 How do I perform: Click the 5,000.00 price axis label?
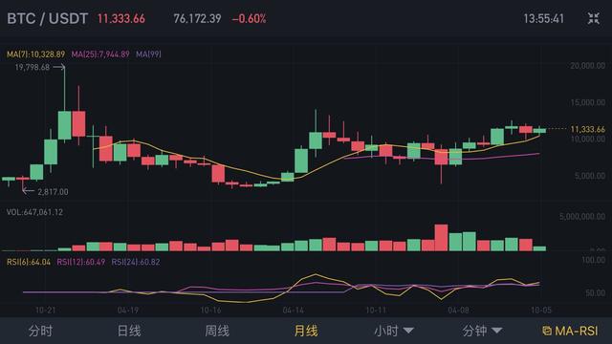[x=590, y=176]
